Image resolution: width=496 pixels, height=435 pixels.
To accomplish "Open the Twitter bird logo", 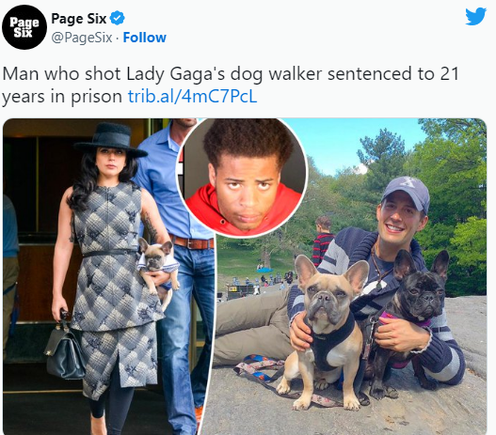I will click(475, 16).
